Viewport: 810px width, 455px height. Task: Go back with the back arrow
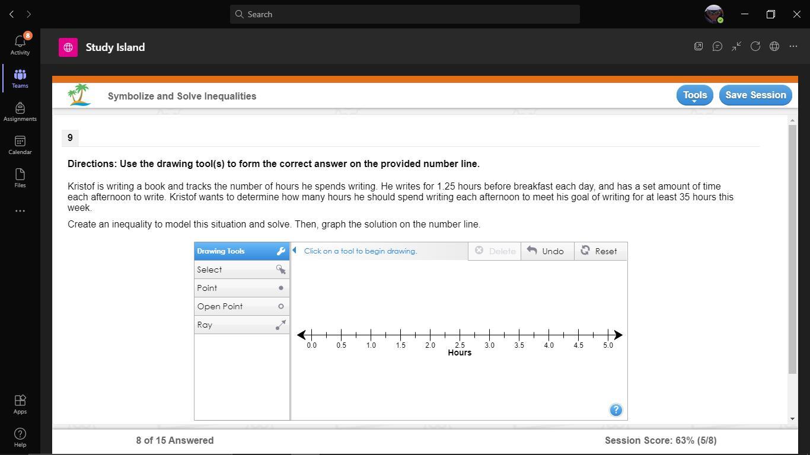click(x=11, y=14)
